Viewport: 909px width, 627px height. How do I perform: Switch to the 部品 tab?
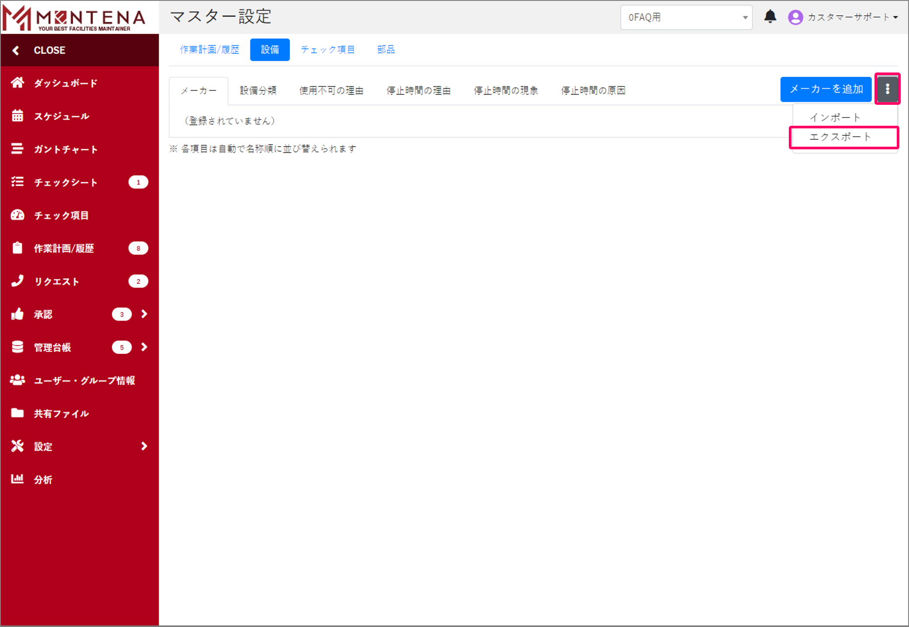385,49
